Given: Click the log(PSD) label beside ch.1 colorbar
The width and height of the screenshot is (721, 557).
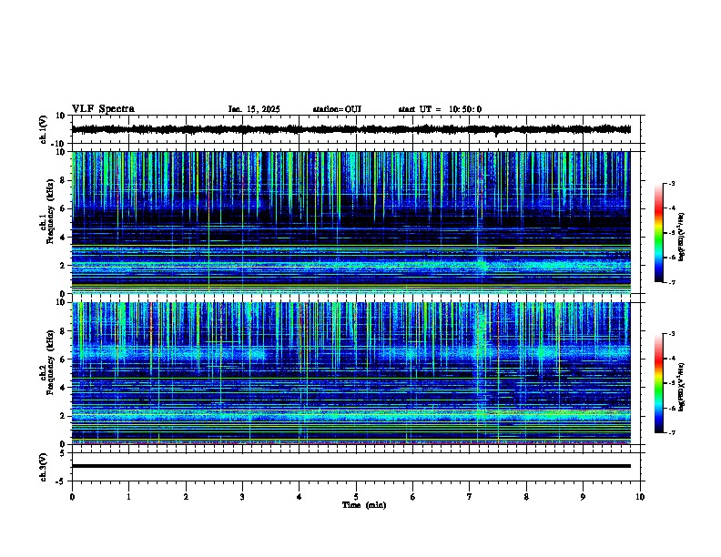Looking at the screenshot, I should tap(682, 237).
